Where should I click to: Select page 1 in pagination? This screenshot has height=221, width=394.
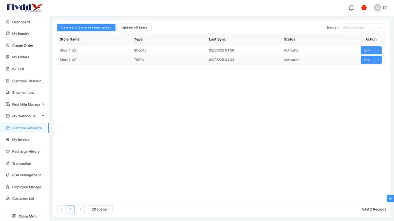coord(71,209)
